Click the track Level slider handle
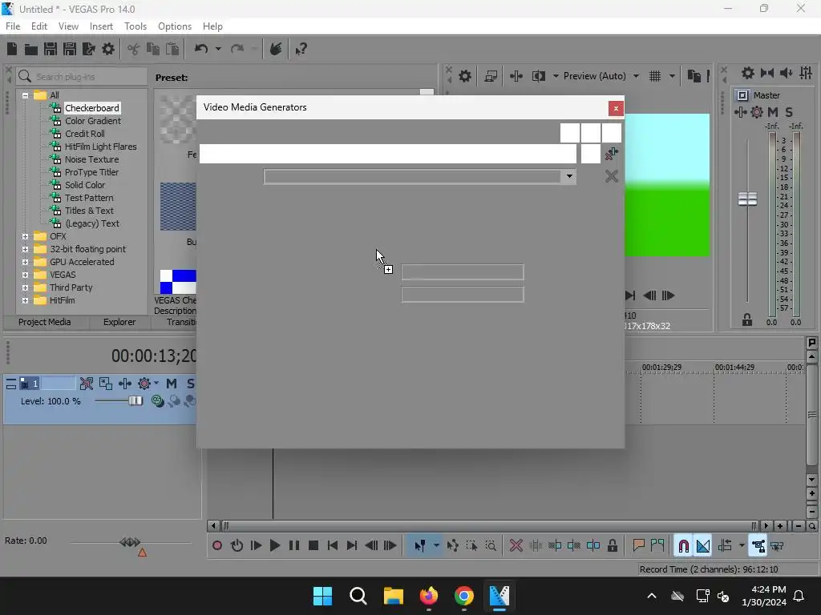 coord(135,400)
